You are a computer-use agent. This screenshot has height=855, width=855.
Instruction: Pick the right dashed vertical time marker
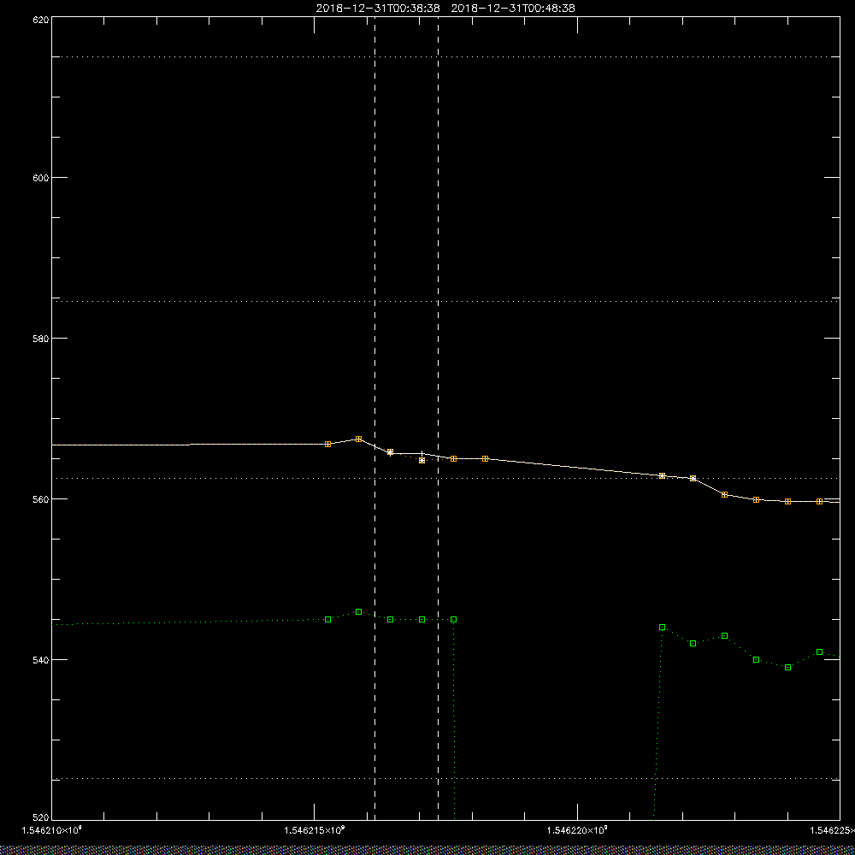click(x=439, y=418)
